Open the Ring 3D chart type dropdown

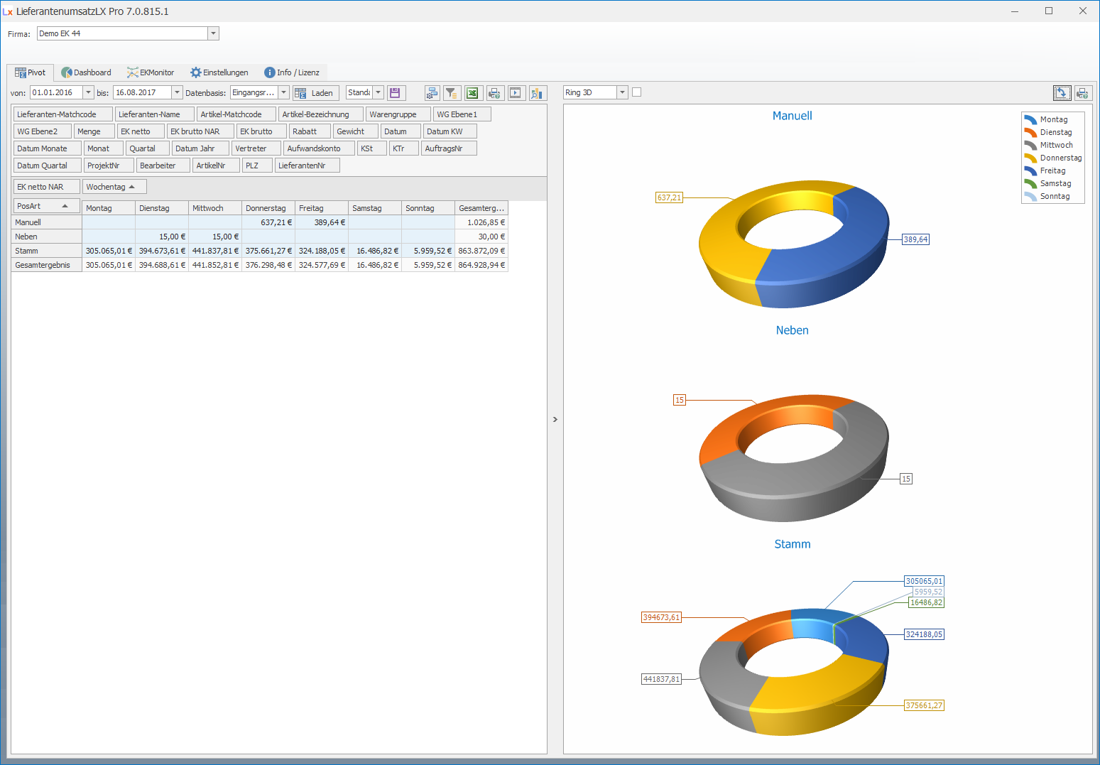(x=622, y=92)
